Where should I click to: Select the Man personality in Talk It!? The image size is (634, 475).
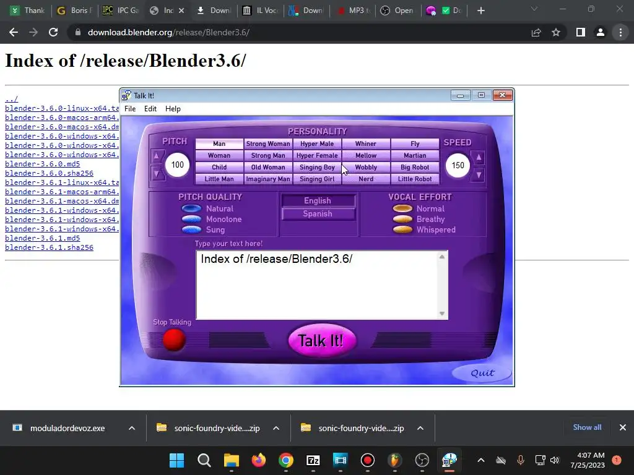coord(219,143)
